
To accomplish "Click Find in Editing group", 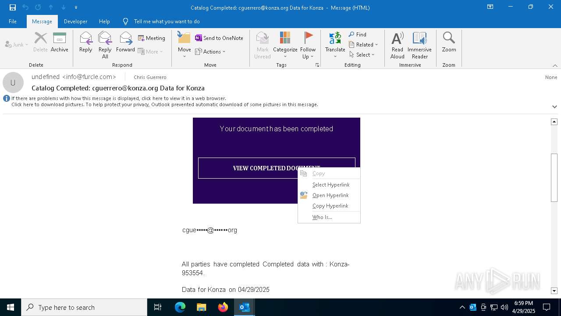I will pos(358,35).
